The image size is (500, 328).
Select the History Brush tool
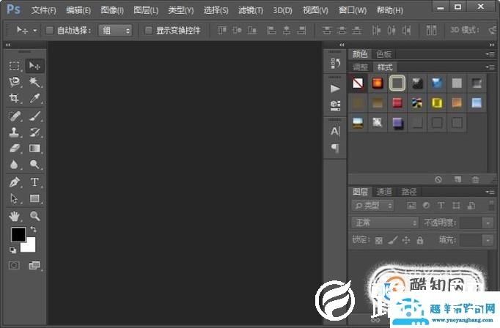tap(34, 133)
